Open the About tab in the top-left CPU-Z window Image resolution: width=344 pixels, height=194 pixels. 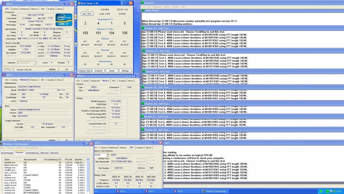click(60, 9)
